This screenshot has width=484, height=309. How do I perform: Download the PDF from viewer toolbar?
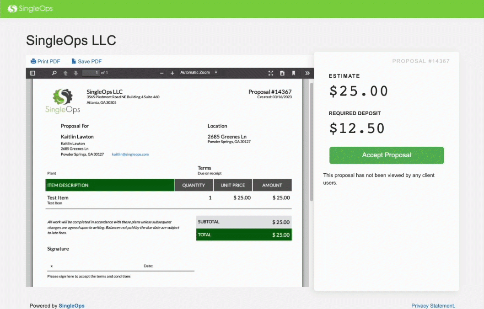point(282,73)
